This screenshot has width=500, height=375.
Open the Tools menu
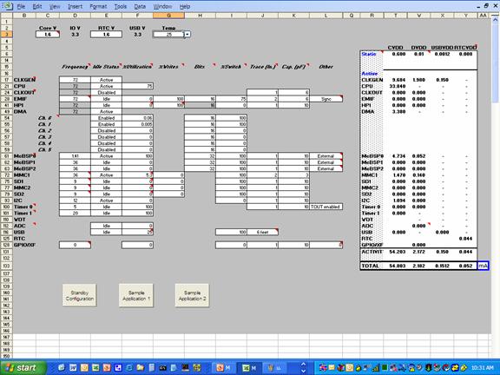coord(120,6)
